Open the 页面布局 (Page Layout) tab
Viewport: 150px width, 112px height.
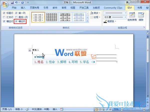(34, 8)
